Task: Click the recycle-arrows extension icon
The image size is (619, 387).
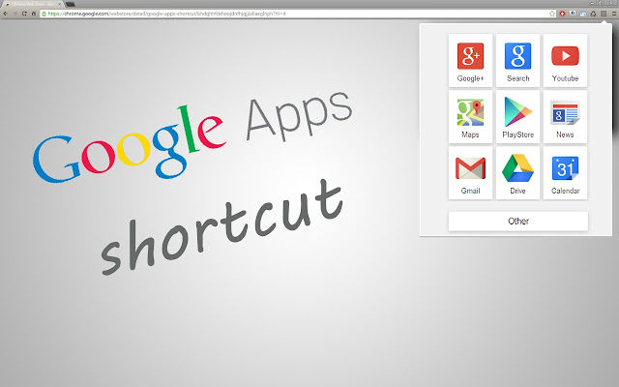Action: (593, 14)
